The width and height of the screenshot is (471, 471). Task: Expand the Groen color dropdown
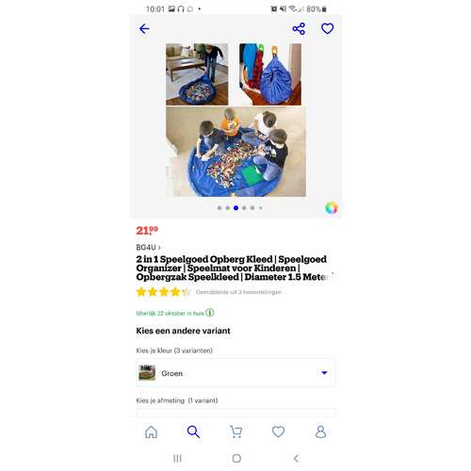[x=235, y=373]
